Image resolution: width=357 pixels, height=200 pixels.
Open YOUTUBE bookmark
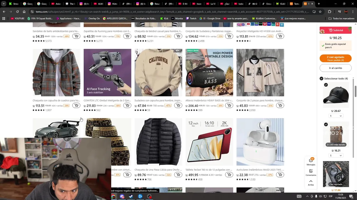pos(18,18)
